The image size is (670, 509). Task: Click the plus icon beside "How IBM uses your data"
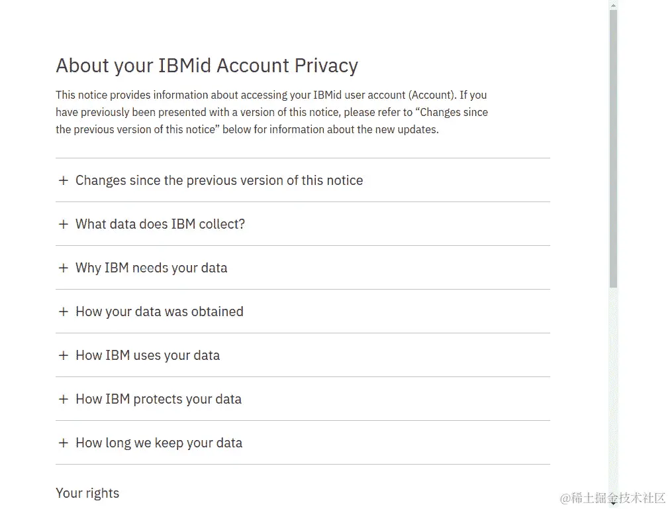tap(64, 355)
